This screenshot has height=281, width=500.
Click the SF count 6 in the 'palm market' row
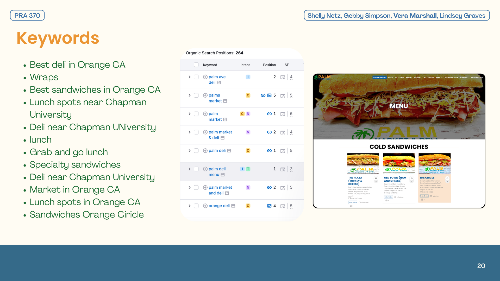(291, 114)
